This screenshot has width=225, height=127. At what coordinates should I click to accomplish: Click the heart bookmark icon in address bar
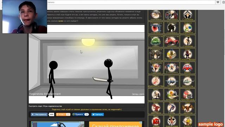point(218,2)
